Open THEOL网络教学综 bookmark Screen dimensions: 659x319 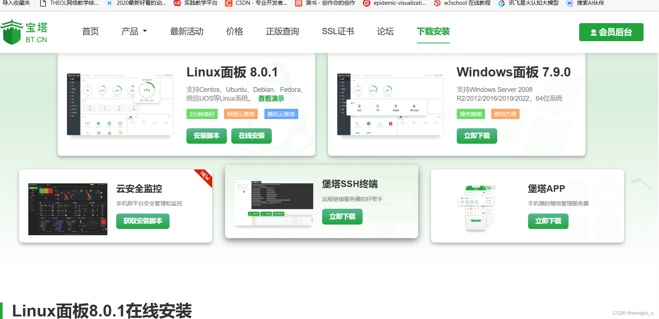click(x=69, y=3)
